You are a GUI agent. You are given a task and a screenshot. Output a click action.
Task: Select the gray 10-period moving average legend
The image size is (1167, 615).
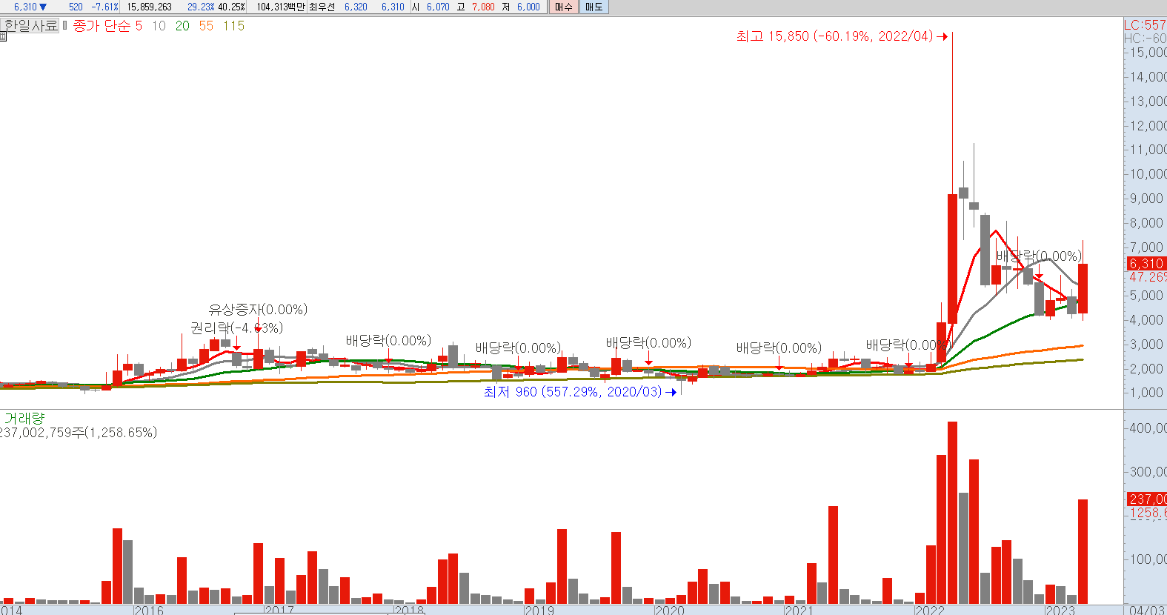(159, 26)
